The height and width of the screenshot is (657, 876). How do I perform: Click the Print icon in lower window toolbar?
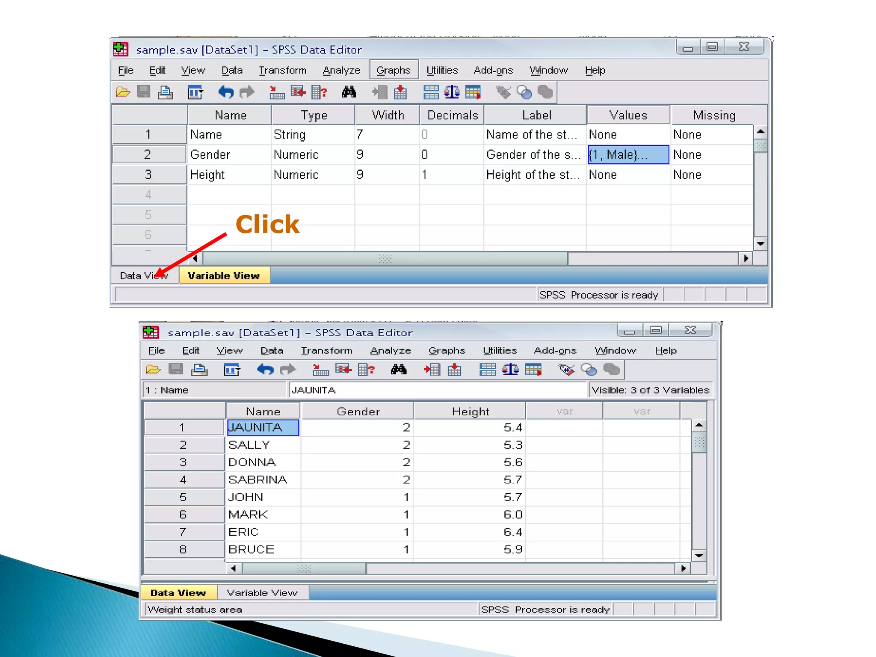click(x=199, y=370)
